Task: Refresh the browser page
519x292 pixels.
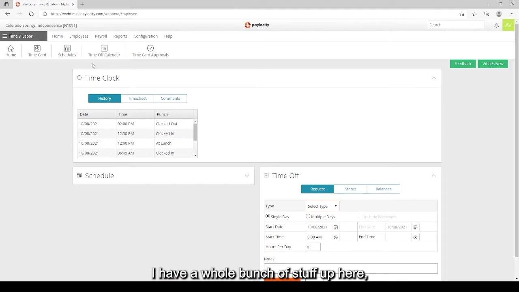Action: point(31,14)
